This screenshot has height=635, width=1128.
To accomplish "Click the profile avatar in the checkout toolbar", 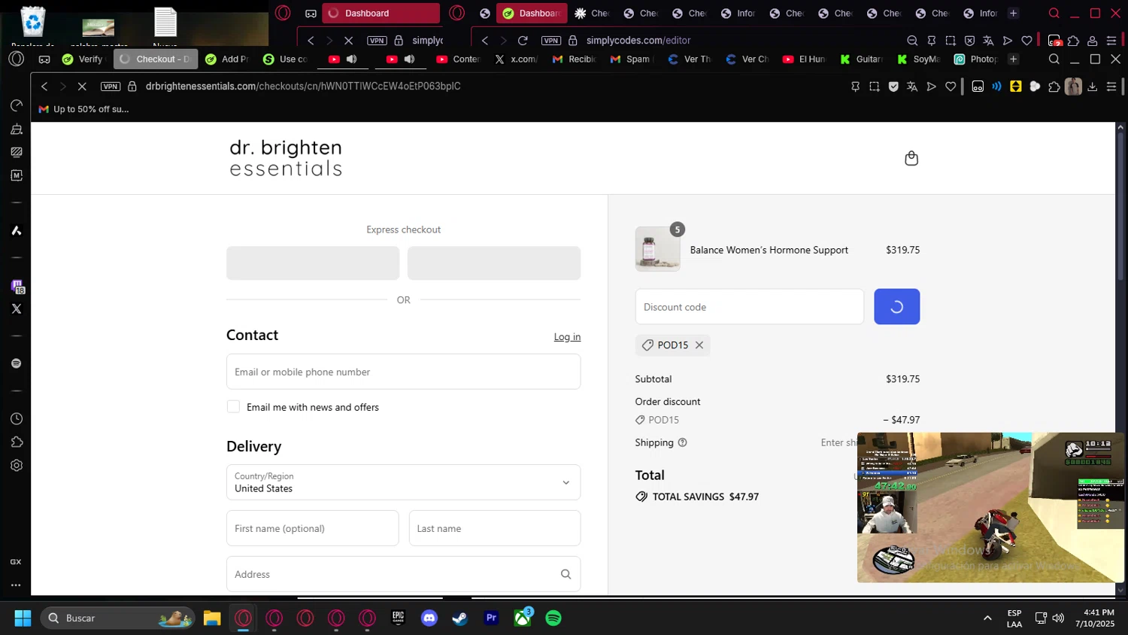I will click(x=1073, y=87).
